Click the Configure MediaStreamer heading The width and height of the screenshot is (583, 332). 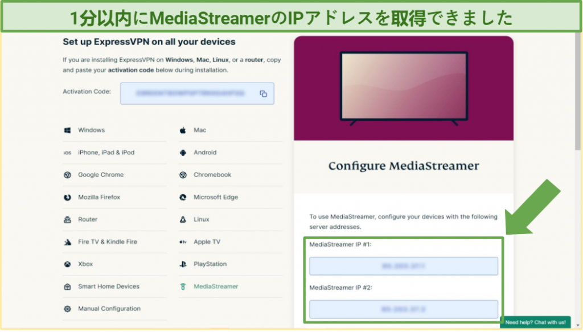point(404,166)
